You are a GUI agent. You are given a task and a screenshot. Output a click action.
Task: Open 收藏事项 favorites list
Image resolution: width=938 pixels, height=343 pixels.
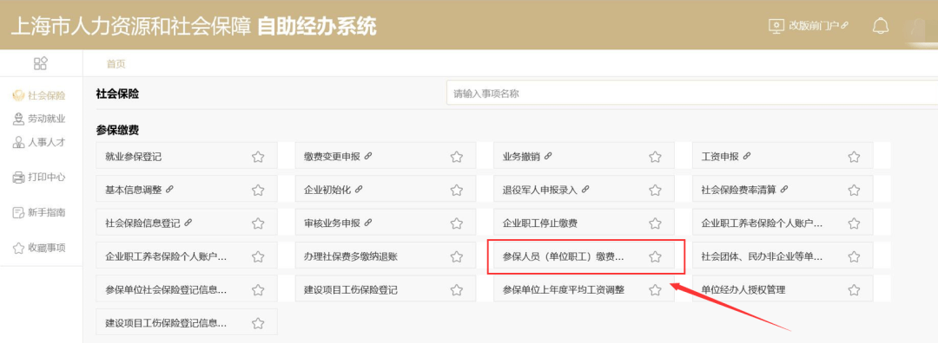point(39,248)
